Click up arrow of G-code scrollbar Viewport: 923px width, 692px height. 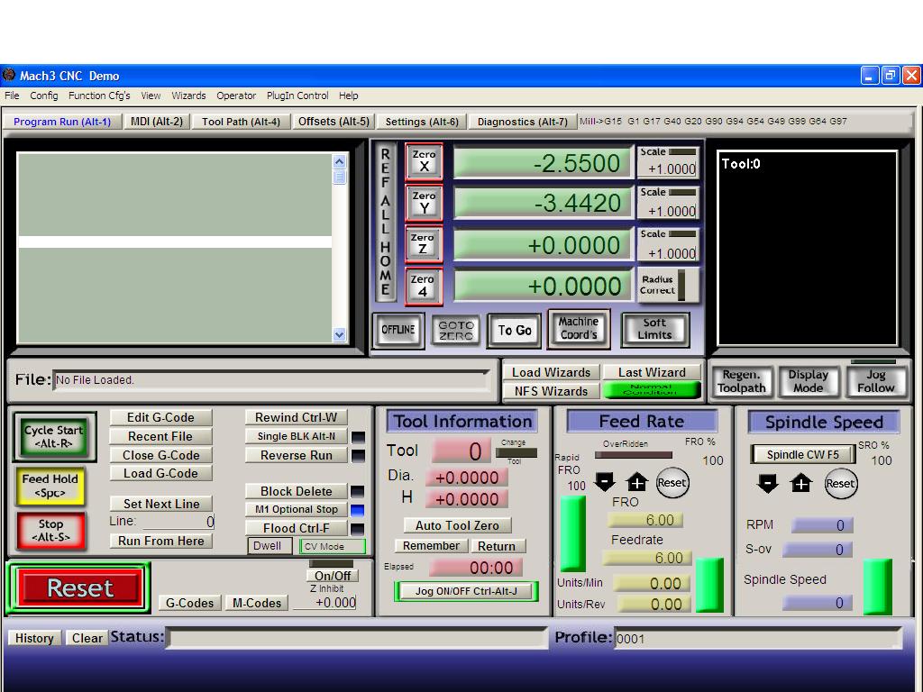click(339, 162)
